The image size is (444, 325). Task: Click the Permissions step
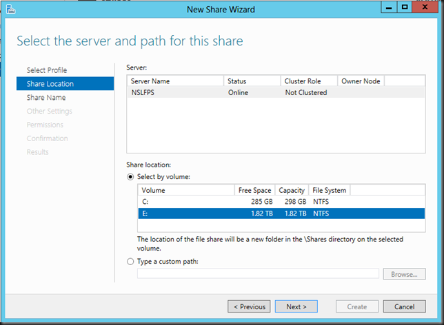click(45, 125)
